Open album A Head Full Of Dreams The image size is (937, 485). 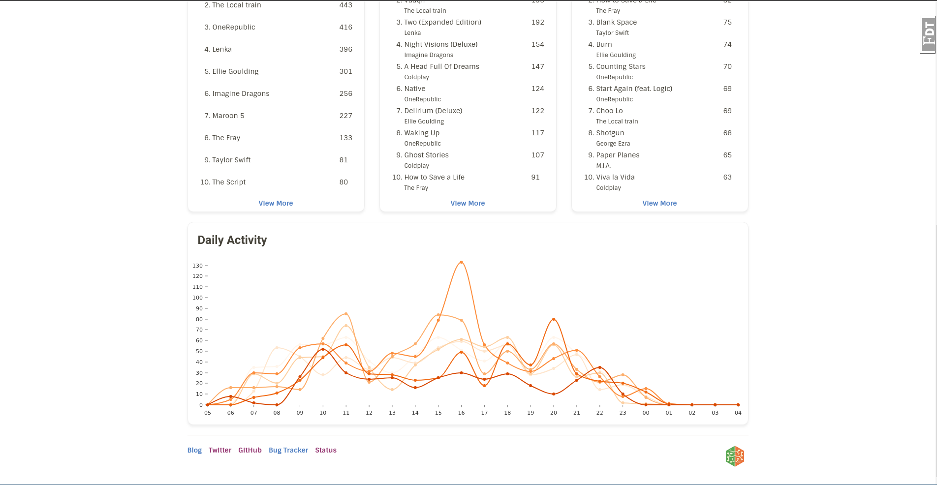point(442,66)
